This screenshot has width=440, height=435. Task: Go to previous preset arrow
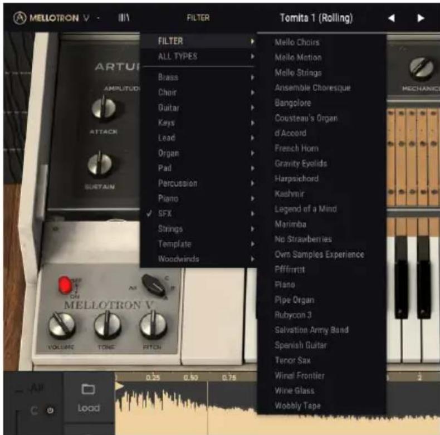pos(391,18)
